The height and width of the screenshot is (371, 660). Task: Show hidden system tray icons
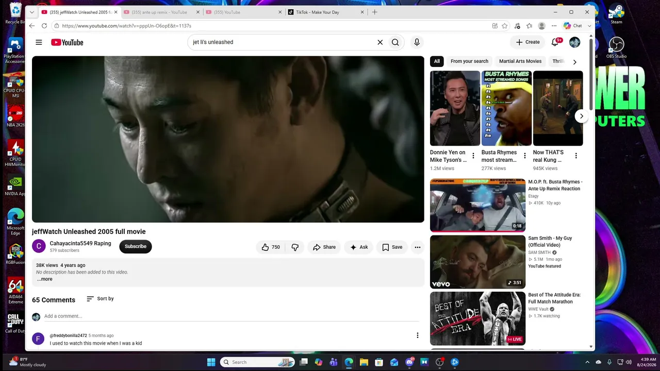pyautogui.click(x=587, y=362)
